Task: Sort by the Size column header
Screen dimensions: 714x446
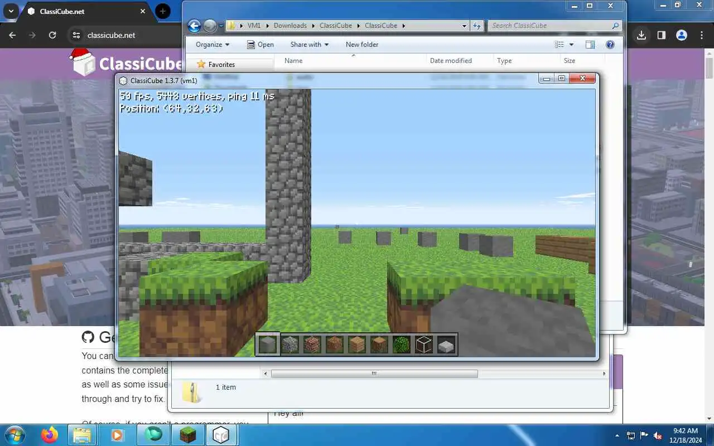Action: [x=570, y=61]
